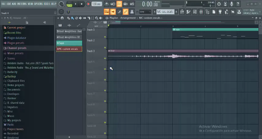
Task: Open the EDIT menu
Action: coord(9,4)
